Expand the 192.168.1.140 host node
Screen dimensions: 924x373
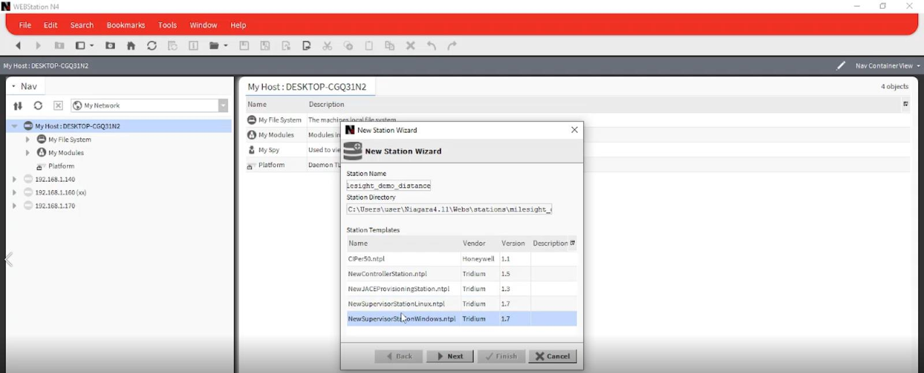(x=14, y=179)
